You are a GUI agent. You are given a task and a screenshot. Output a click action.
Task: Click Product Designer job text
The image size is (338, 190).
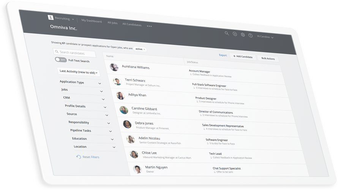point(205,98)
